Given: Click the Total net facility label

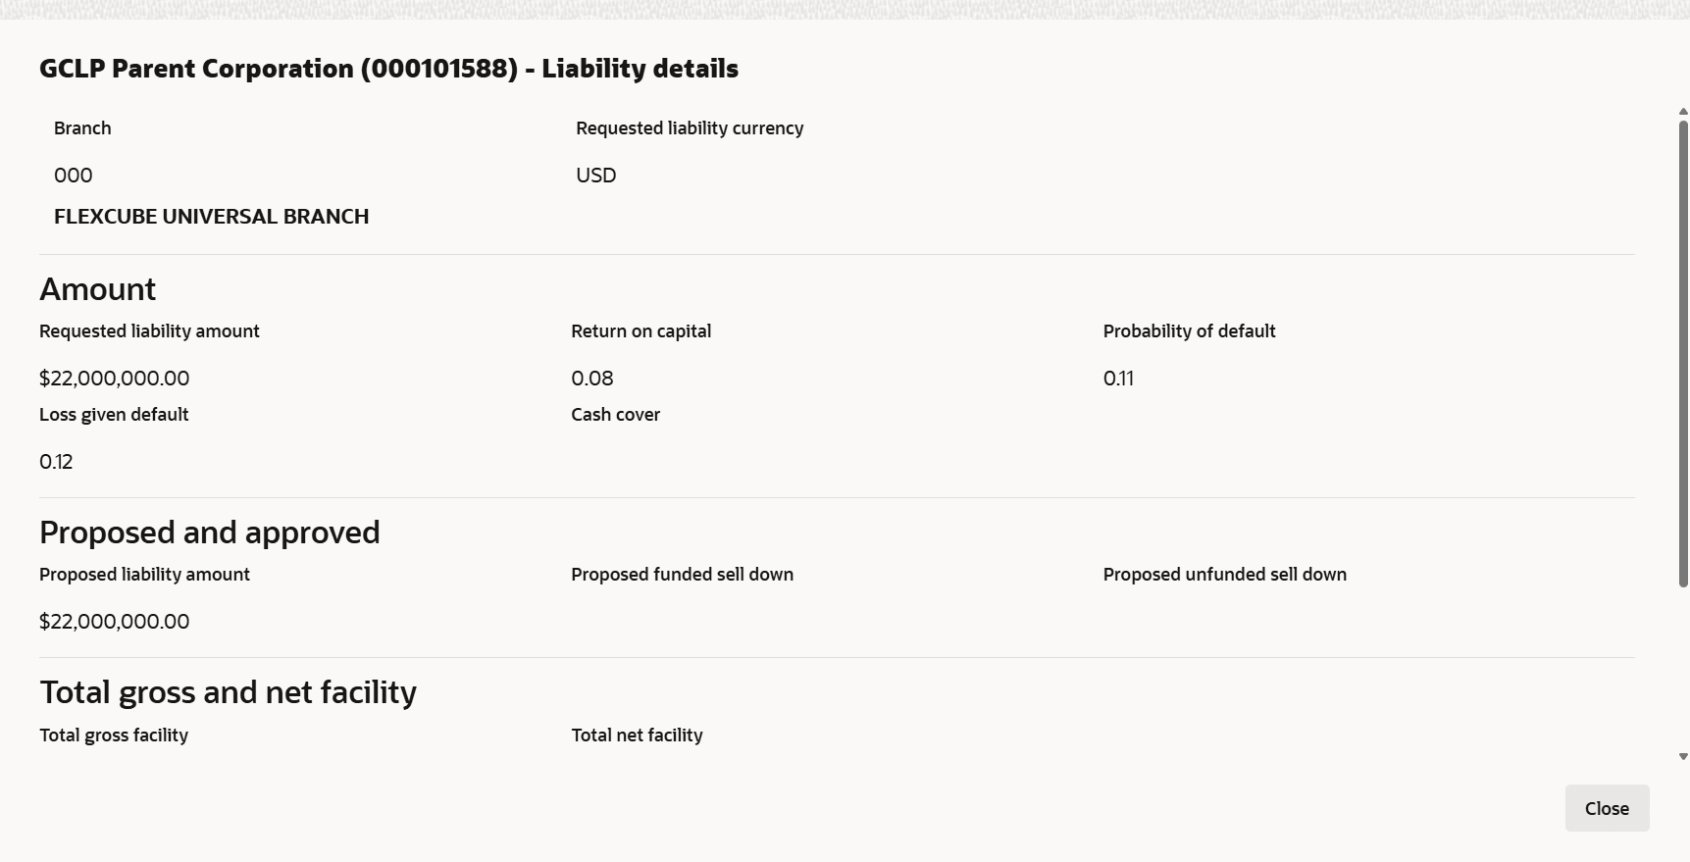Looking at the screenshot, I should click(637, 735).
